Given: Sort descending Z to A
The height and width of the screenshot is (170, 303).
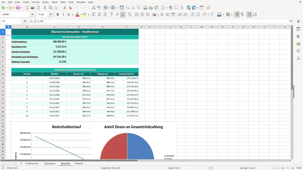Looking at the screenshot, I should [133, 8].
